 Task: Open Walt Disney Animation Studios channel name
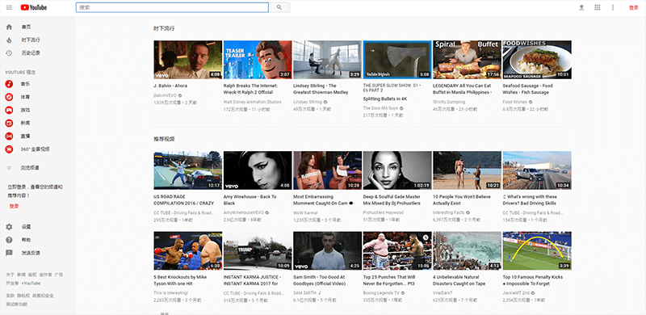[x=253, y=102]
